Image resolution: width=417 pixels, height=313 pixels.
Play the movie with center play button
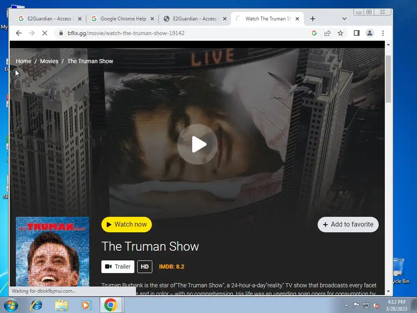point(198,144)
